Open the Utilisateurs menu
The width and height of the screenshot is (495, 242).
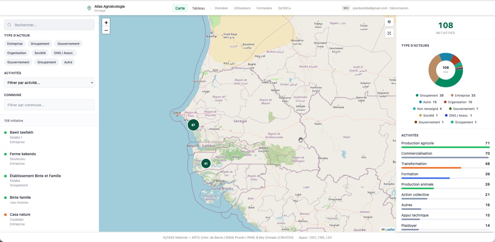click(242, 8)
